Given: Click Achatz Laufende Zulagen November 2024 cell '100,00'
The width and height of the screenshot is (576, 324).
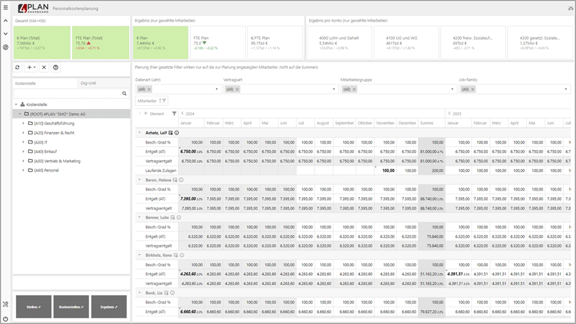Looking at the screenshot, I should 385,171.
